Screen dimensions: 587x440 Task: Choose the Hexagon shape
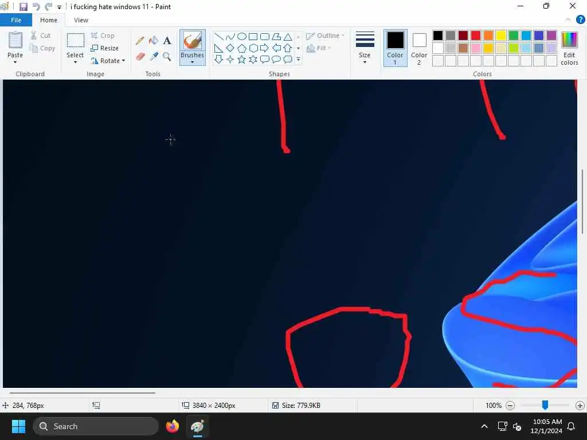click(253, 48)
